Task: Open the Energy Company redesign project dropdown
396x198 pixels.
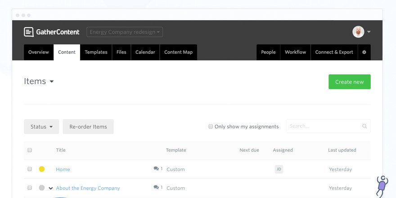Action: [x=125, y=32]
